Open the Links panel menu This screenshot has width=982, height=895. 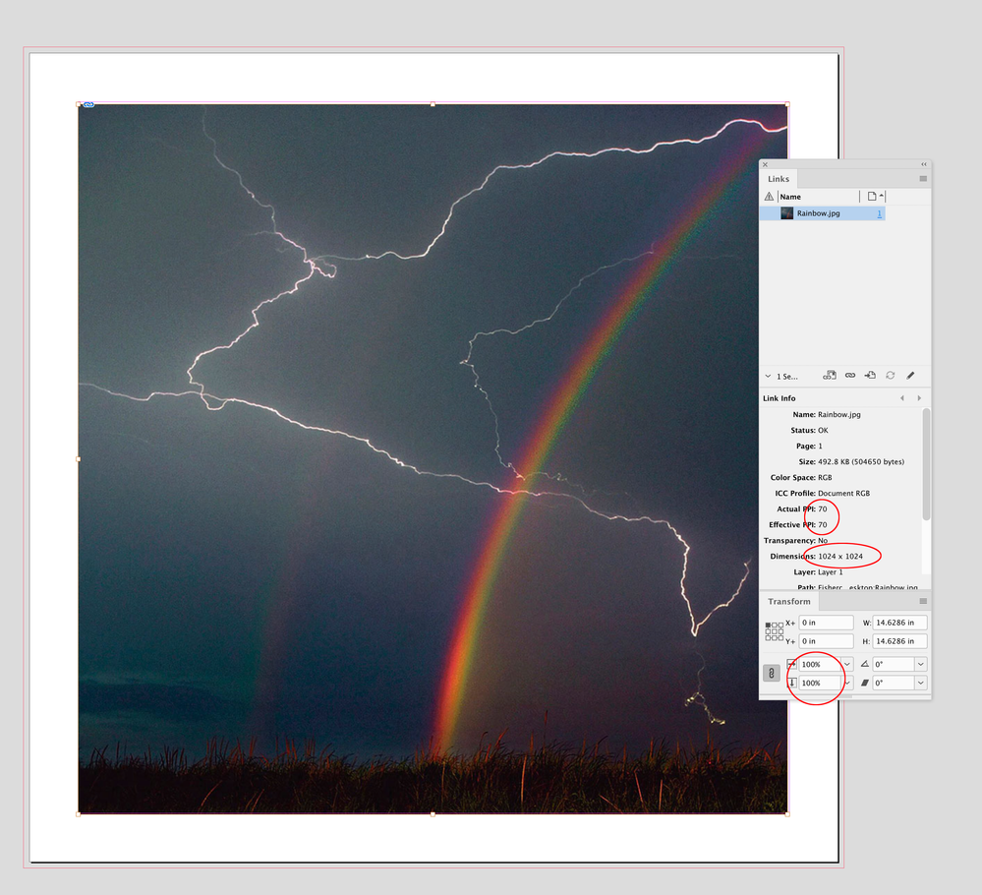coord(923,179)
